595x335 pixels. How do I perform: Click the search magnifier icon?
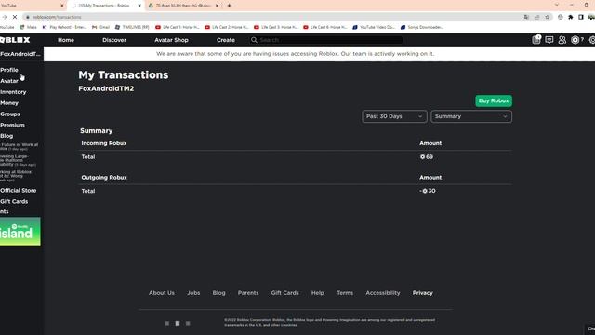(254, 40)
